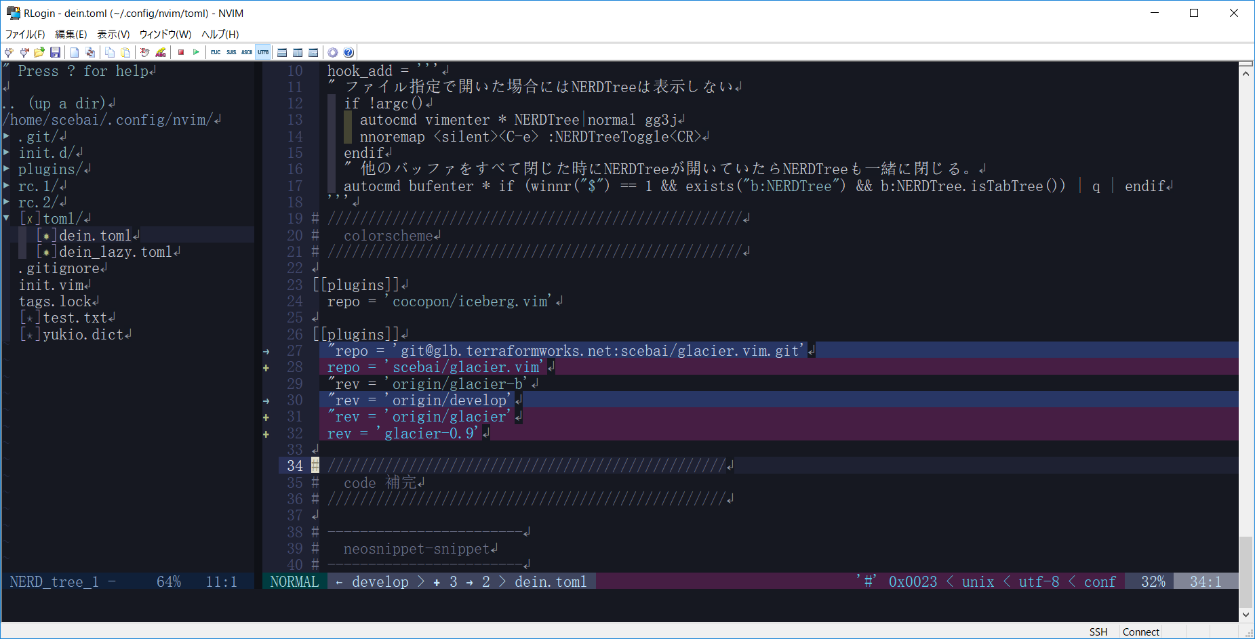1255x639 pixels.
Task: Click the dein.toml filename in statusline
Action: [551, 581]
